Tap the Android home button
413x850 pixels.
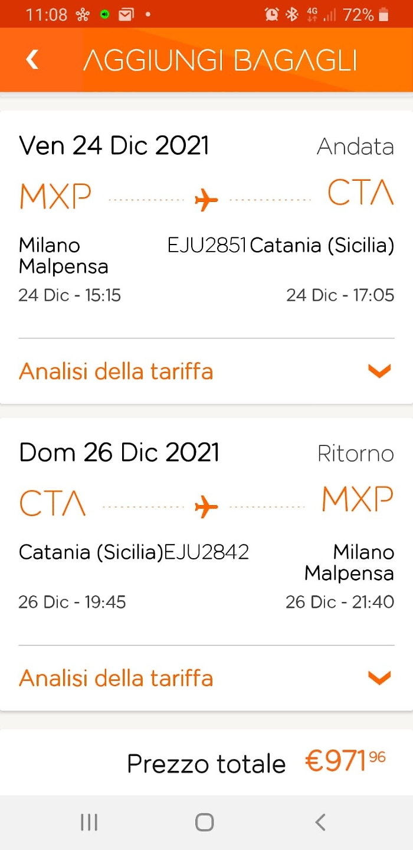coord(204,821)
